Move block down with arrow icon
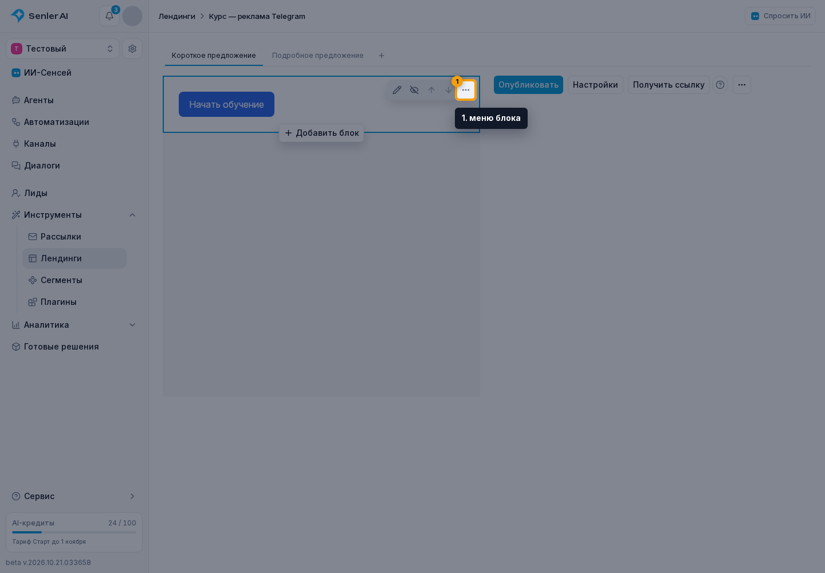 point(448,90)
